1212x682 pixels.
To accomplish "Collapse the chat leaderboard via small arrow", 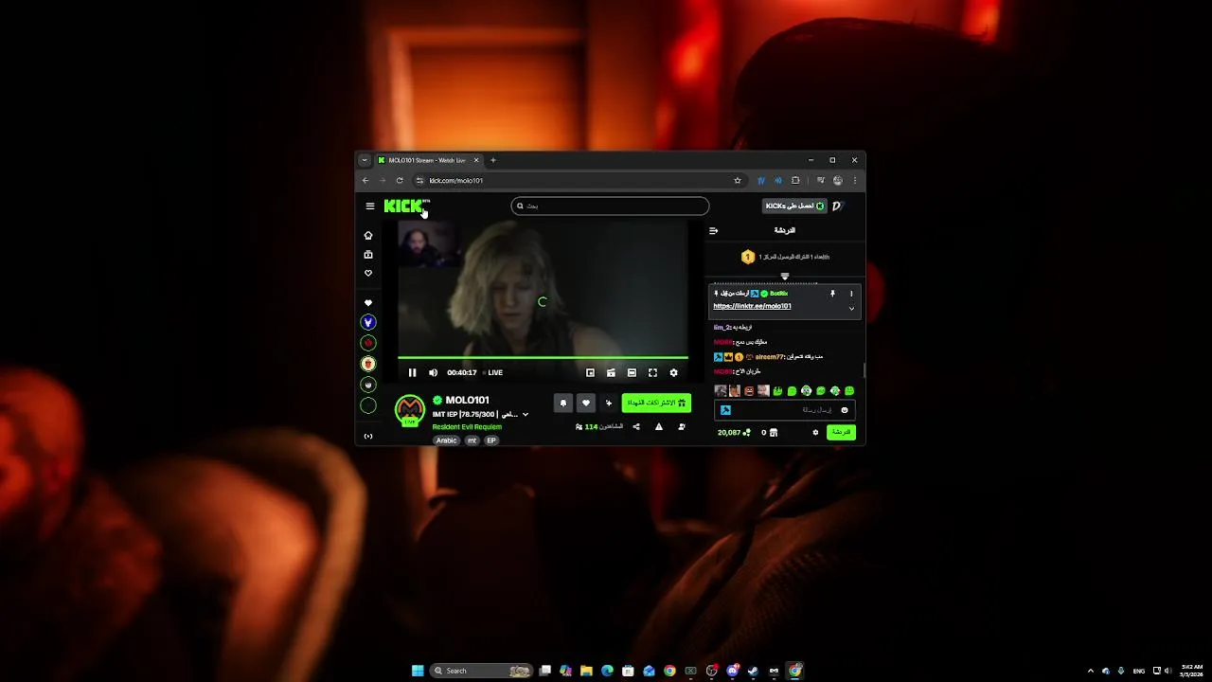I will (x=784, y=276).
